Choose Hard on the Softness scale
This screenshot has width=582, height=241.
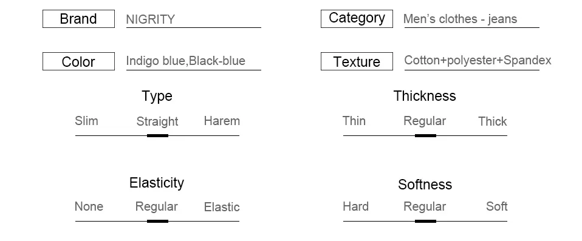point(355,206)
